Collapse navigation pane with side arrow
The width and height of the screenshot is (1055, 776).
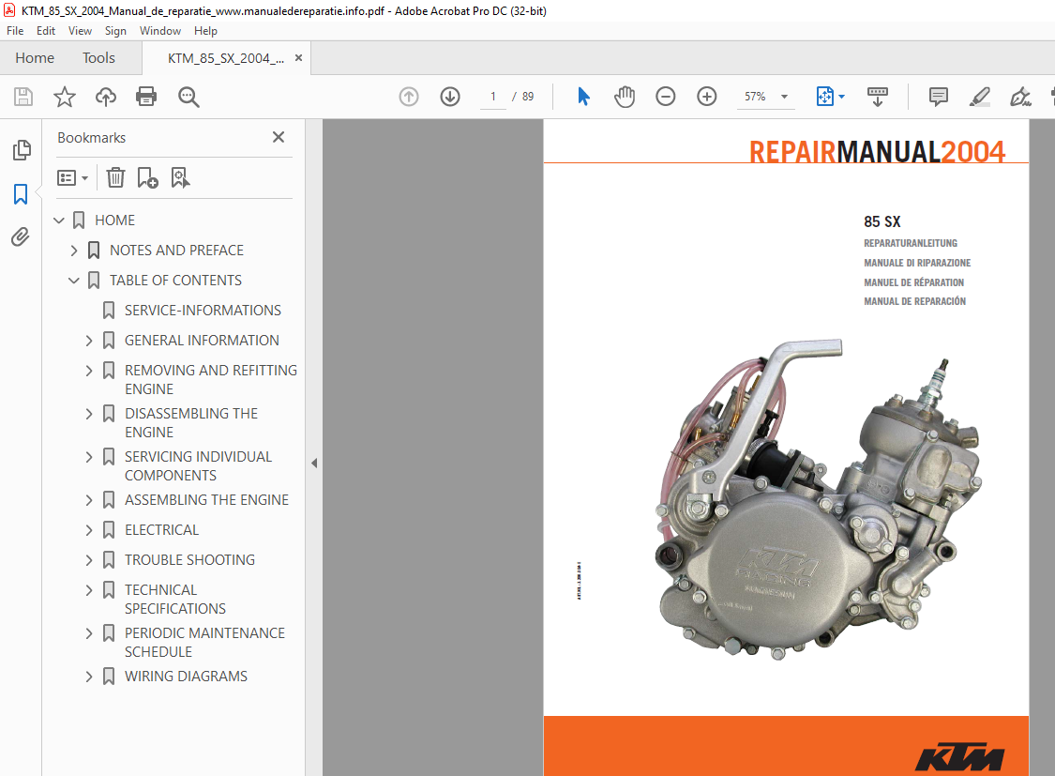[314, 463]
